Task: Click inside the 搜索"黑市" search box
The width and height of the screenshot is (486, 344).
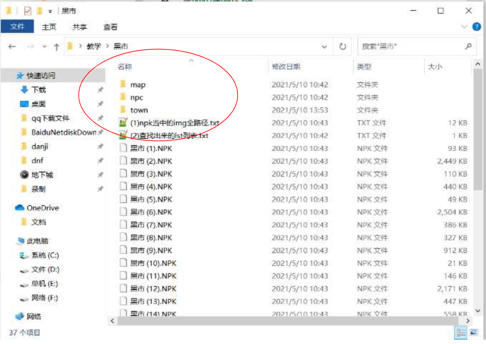Action: click(x=411, y=47)
